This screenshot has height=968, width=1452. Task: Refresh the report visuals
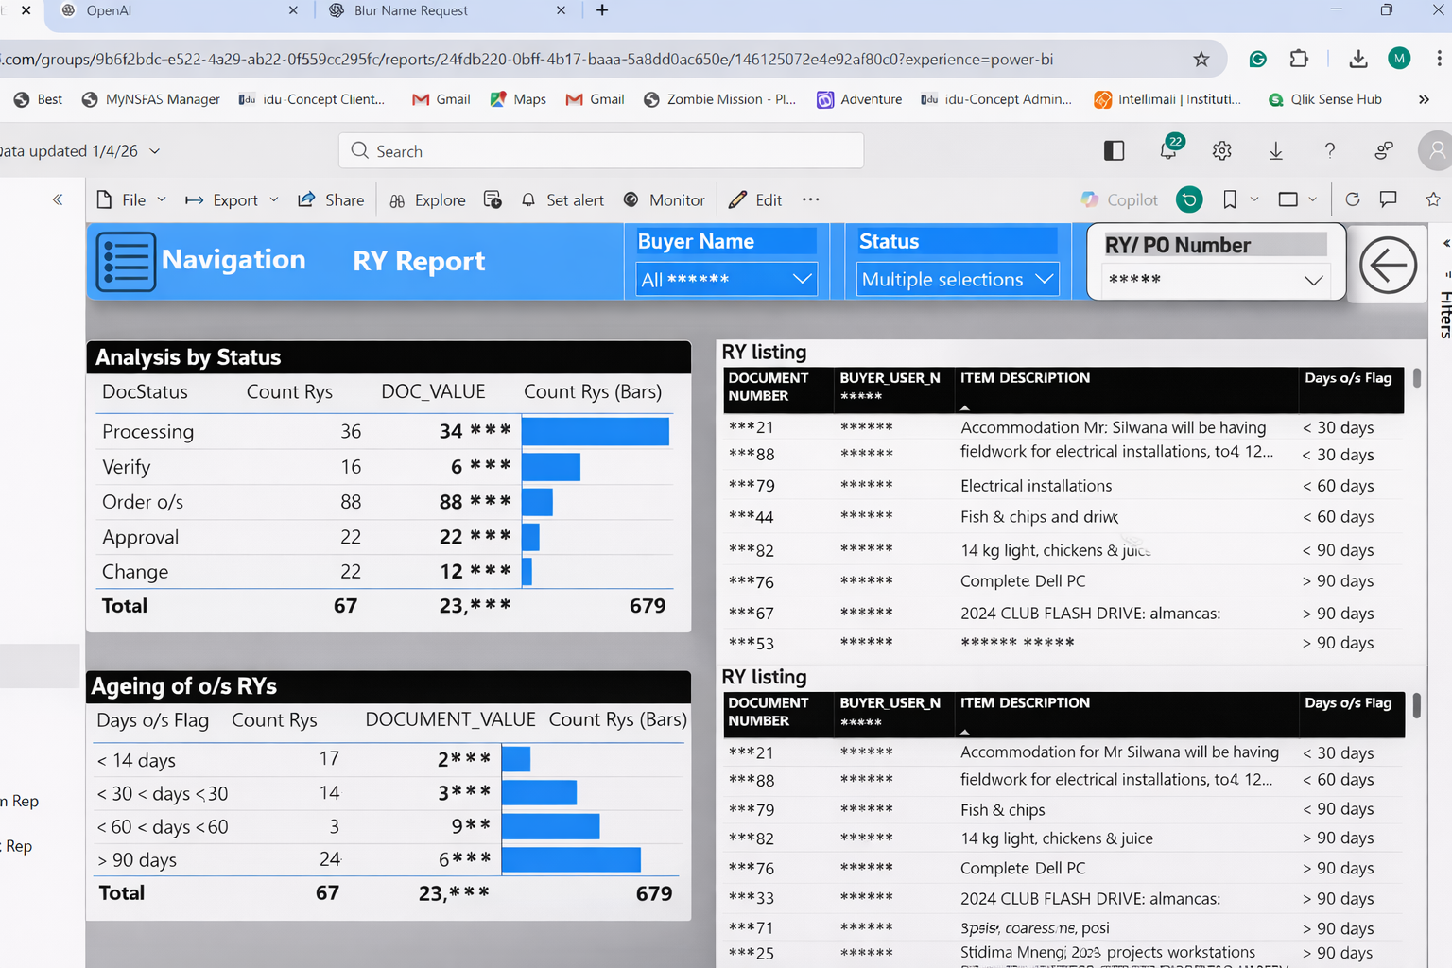coord(1352,199)
